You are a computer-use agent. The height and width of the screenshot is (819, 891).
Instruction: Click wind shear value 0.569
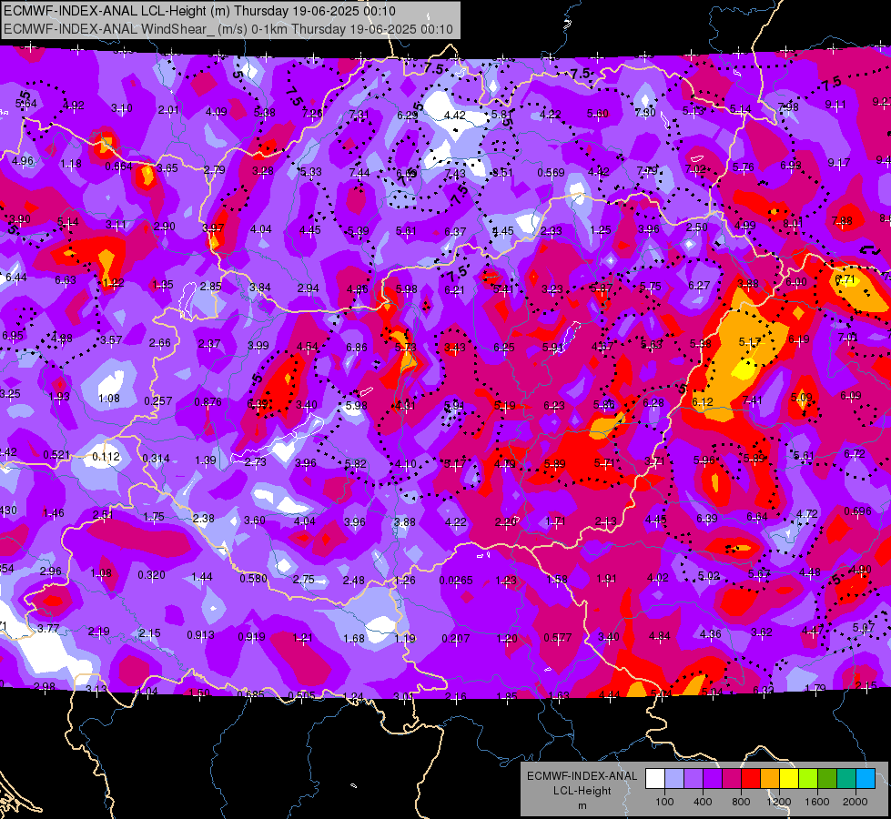[x=552, y=172]
